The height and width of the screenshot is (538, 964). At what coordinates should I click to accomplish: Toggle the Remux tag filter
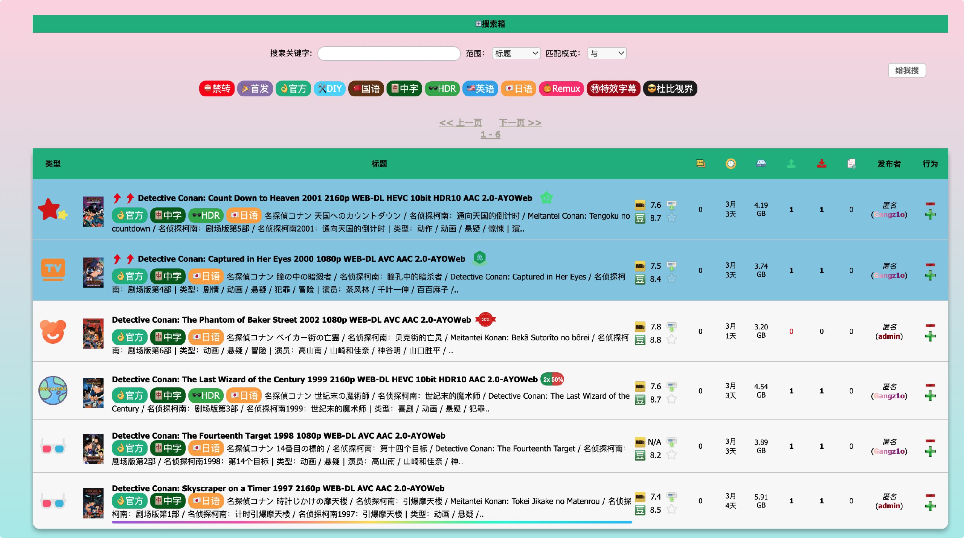pos(561,88)
